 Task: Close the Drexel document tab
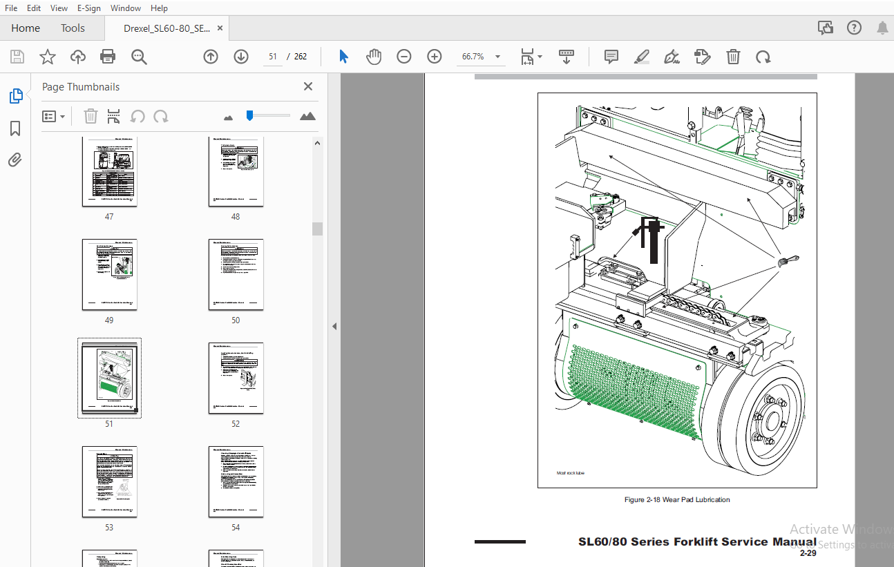pos(220,28)
